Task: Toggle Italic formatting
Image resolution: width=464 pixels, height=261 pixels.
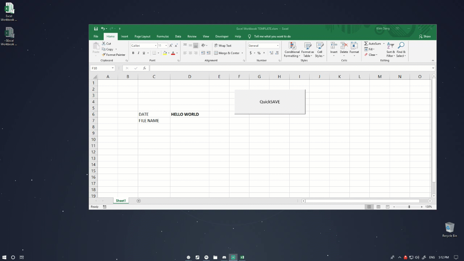Action: [138, 53]
